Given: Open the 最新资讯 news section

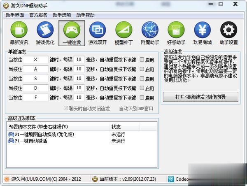Looking at the screenshot, I should click(x=19, y=33).
